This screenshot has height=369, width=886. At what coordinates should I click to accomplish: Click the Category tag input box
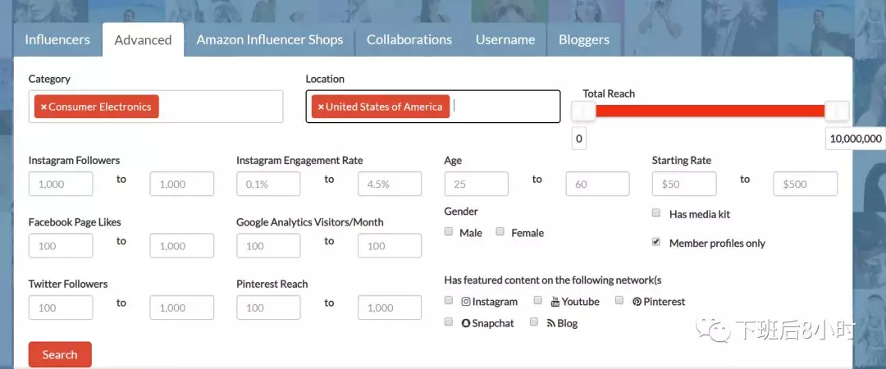[x=220, y=107]
